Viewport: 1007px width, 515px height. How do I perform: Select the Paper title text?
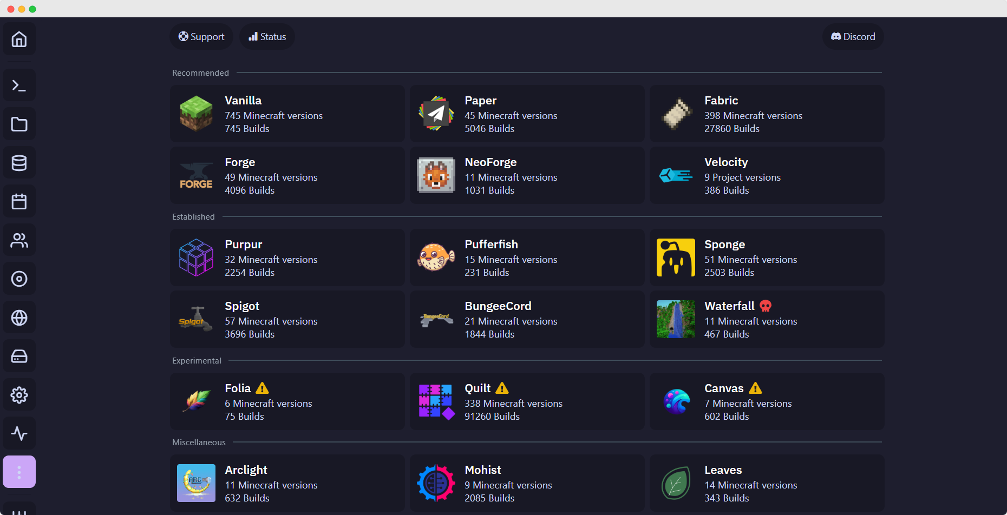[480, 101]
